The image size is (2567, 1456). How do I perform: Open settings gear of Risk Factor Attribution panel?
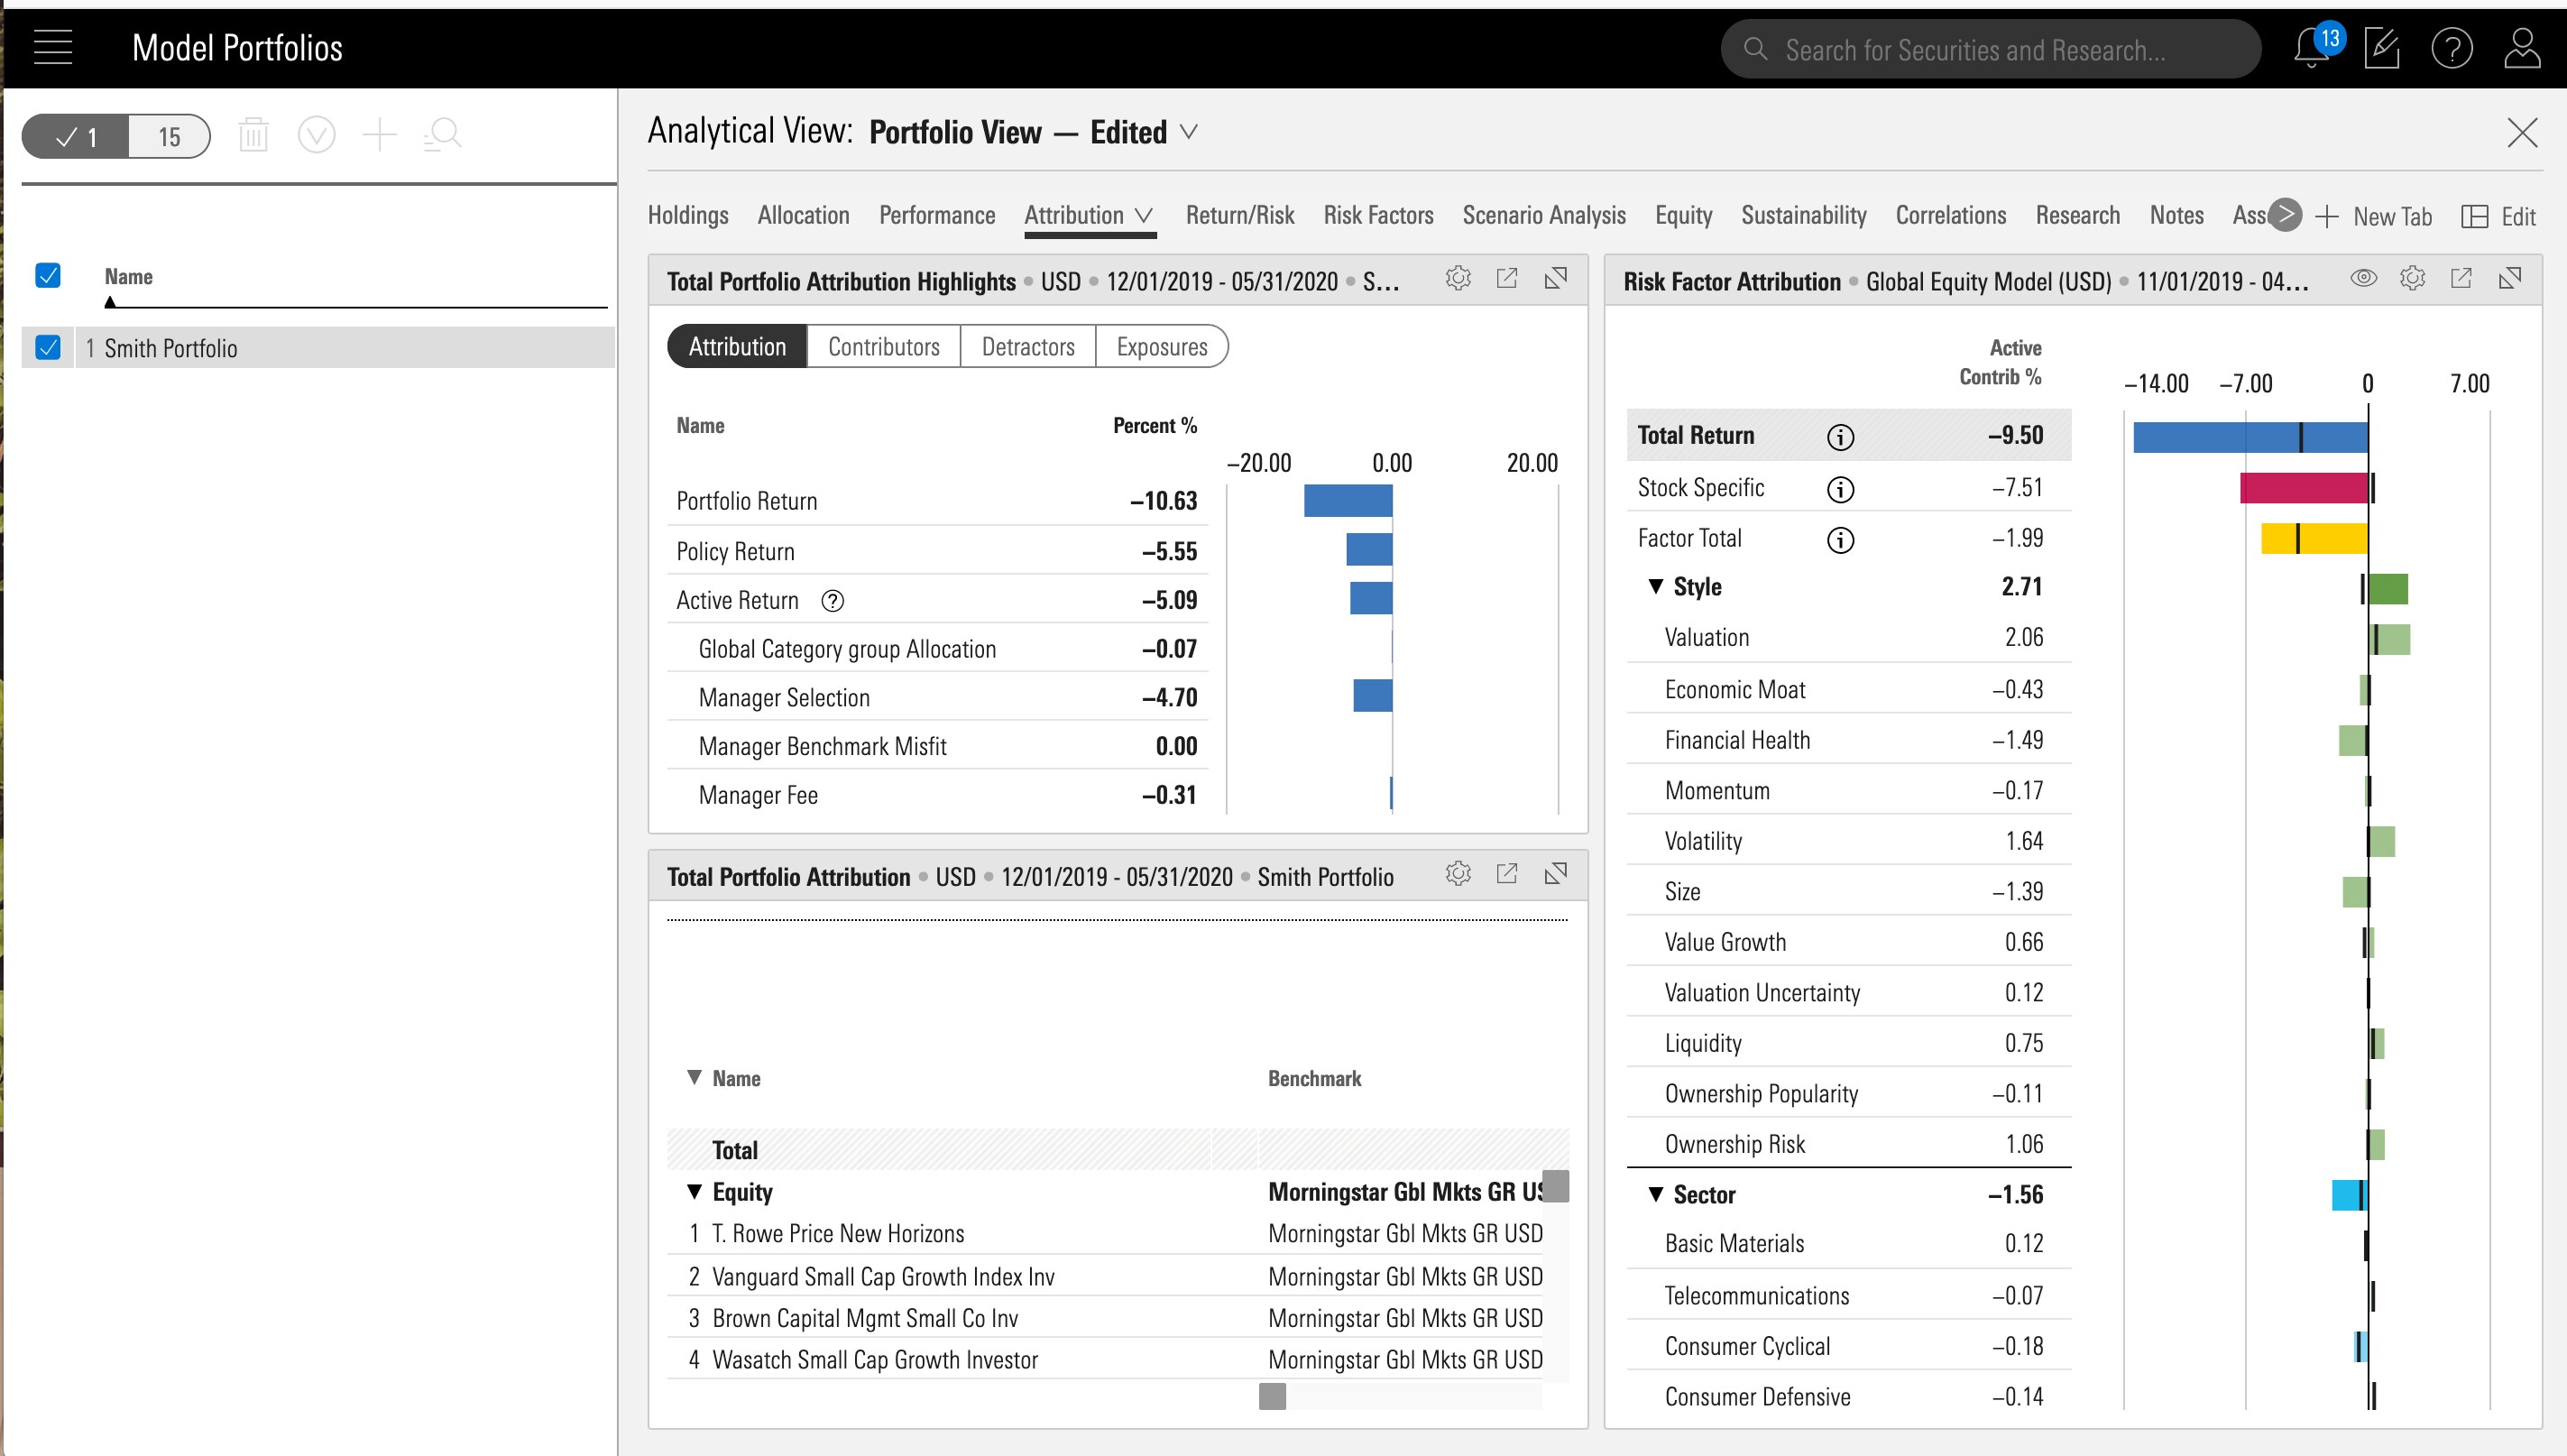click(x=2412, y=279)
